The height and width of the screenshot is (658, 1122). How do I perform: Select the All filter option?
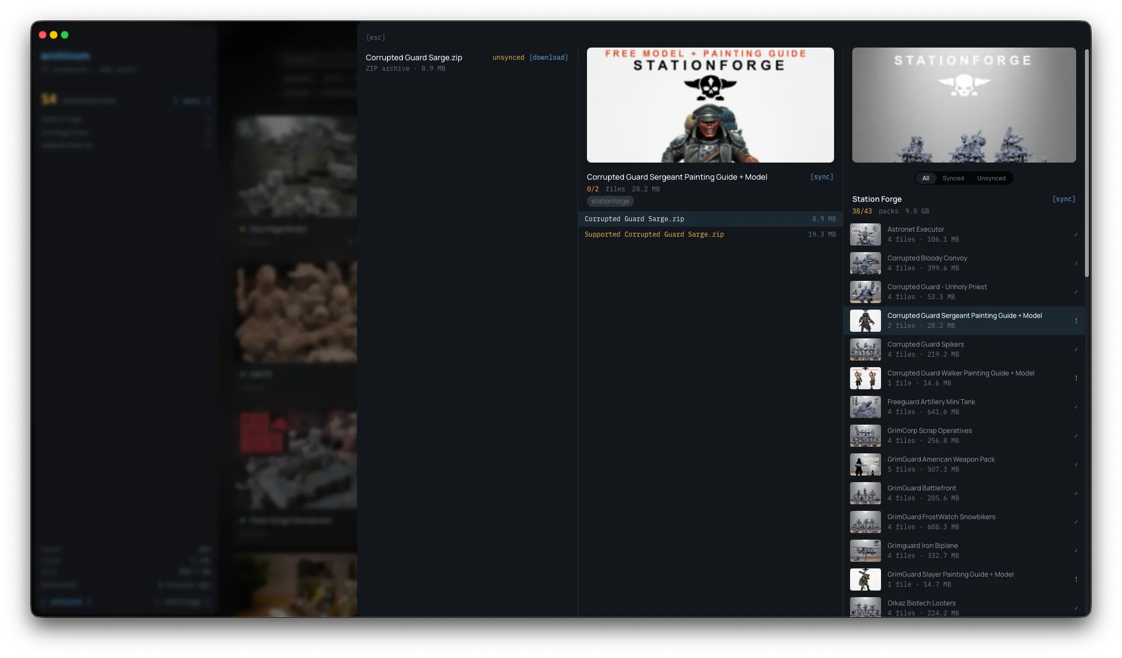(925, 178)
